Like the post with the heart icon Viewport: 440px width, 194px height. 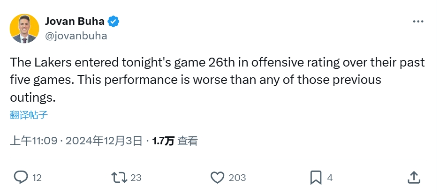217,177
